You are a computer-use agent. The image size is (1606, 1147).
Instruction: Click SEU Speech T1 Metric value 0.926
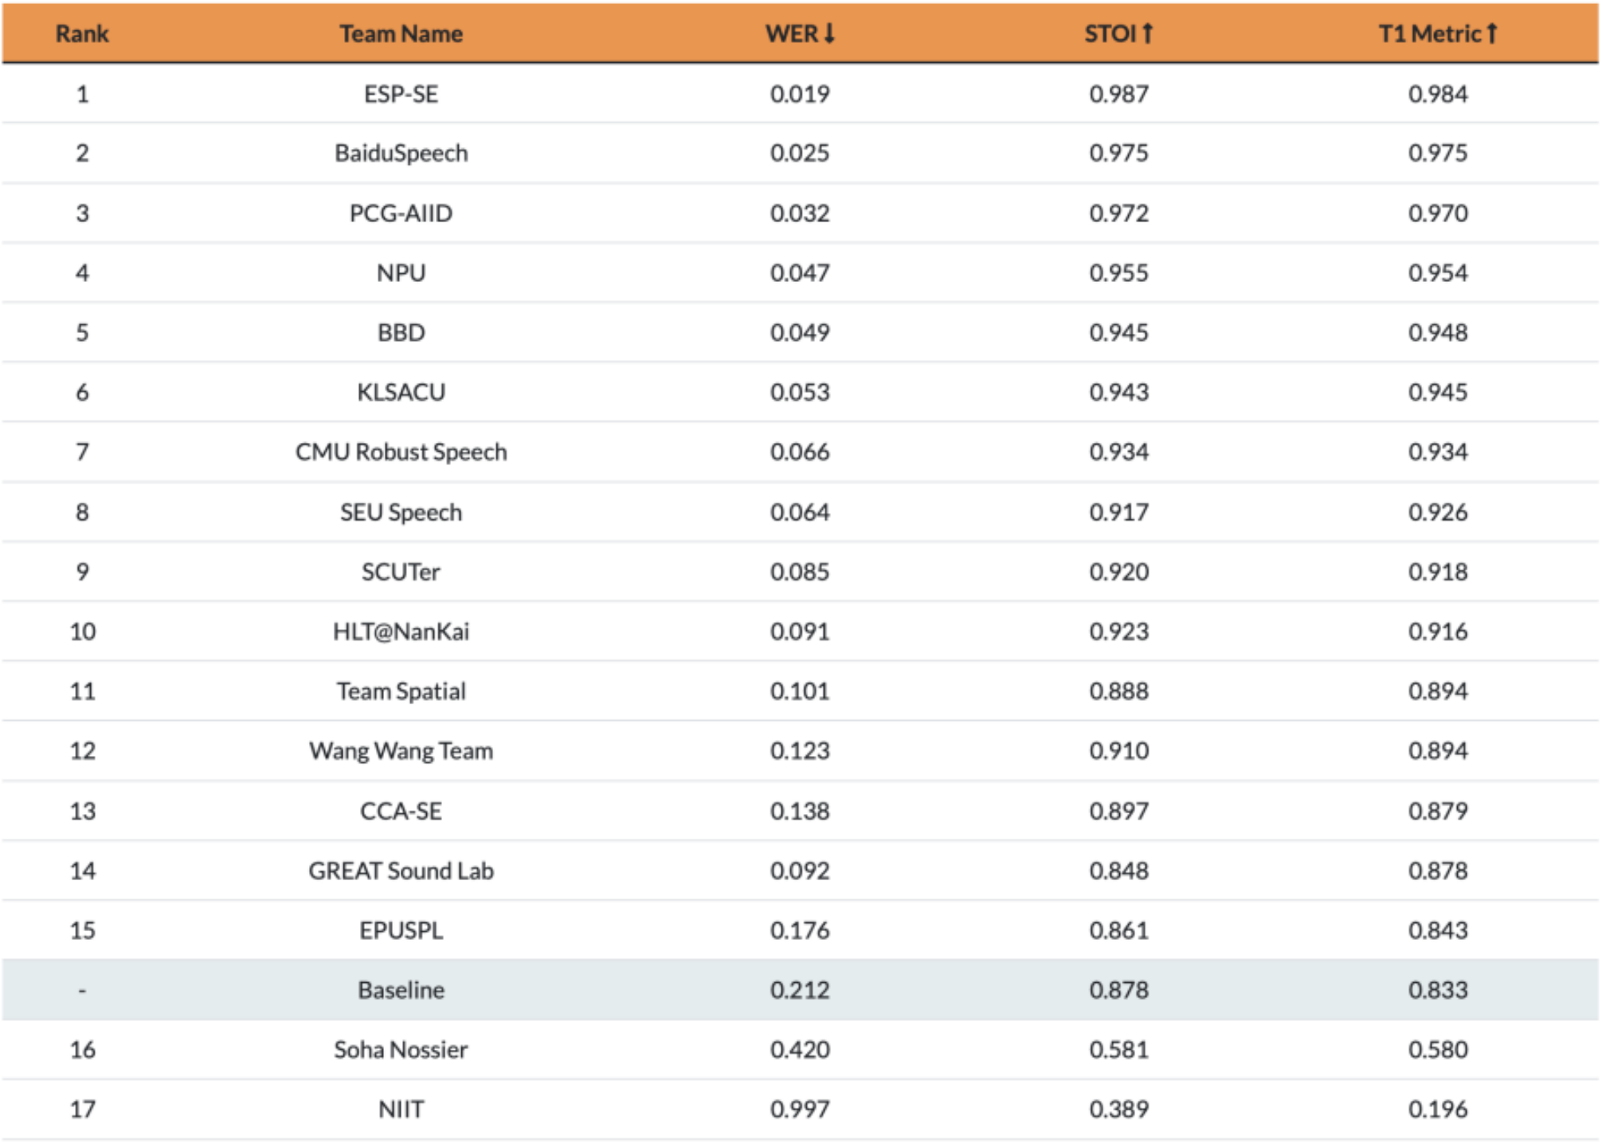coord(1438,512)
